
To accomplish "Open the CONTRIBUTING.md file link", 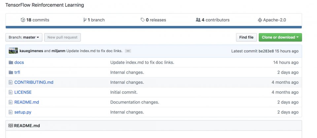I will tap(34, 82).
